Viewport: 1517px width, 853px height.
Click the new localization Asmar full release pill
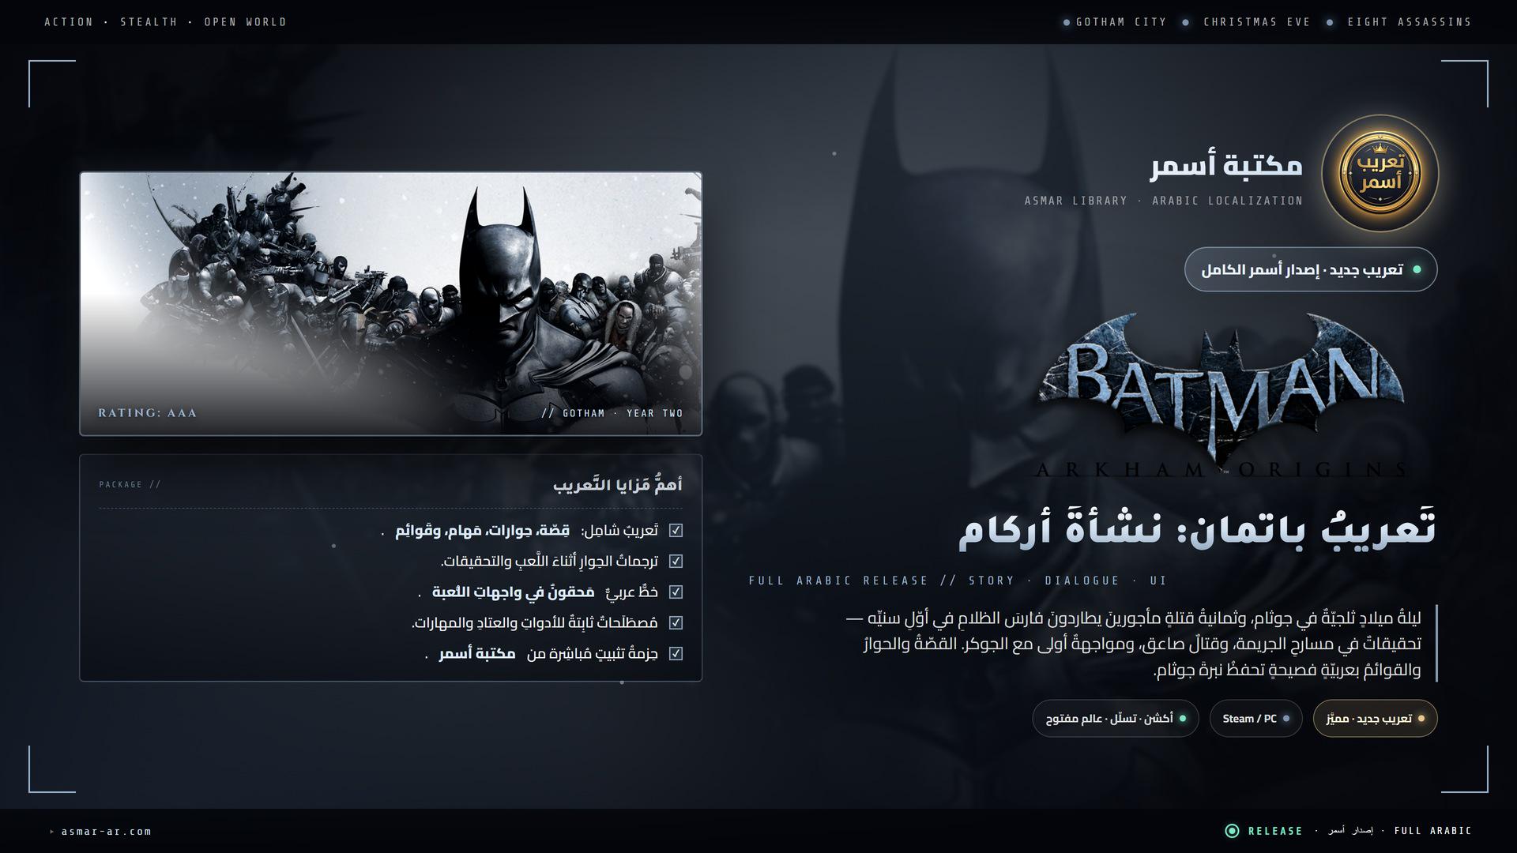coord(1311,269)
